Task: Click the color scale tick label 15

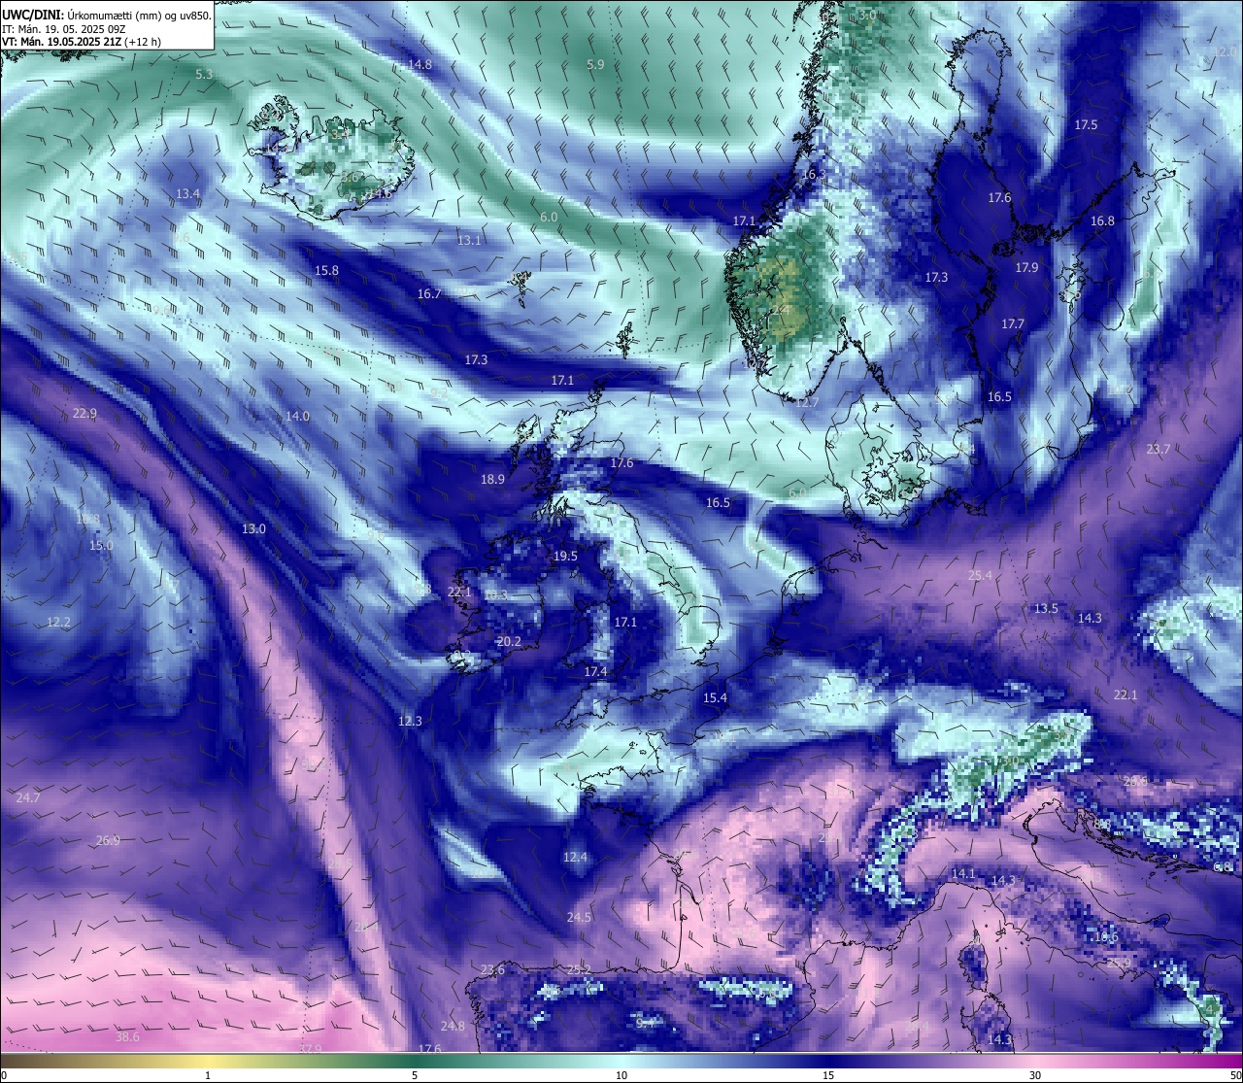Action: pos(828,1074)
